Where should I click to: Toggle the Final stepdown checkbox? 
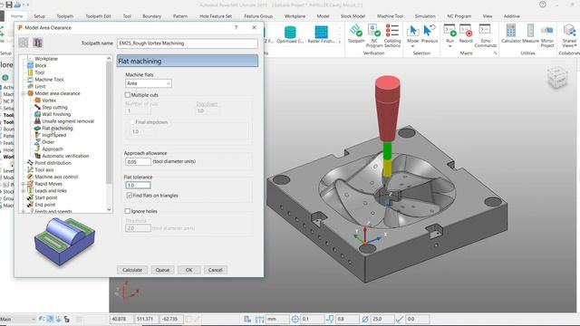[131, 122]
